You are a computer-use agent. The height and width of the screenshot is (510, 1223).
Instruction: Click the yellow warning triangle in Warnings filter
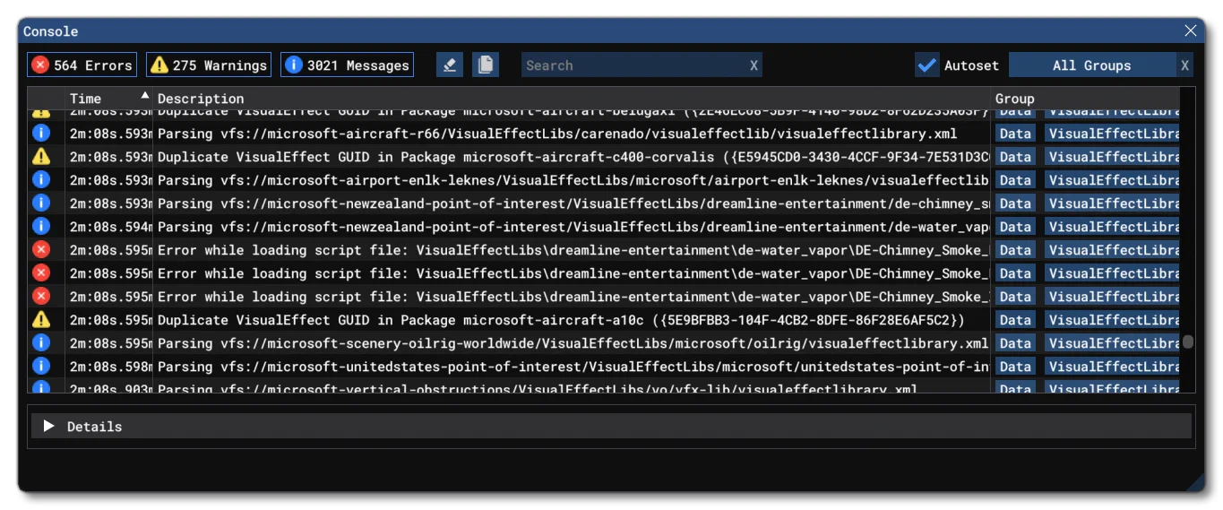pyautogui.click(x=159, y=65)
